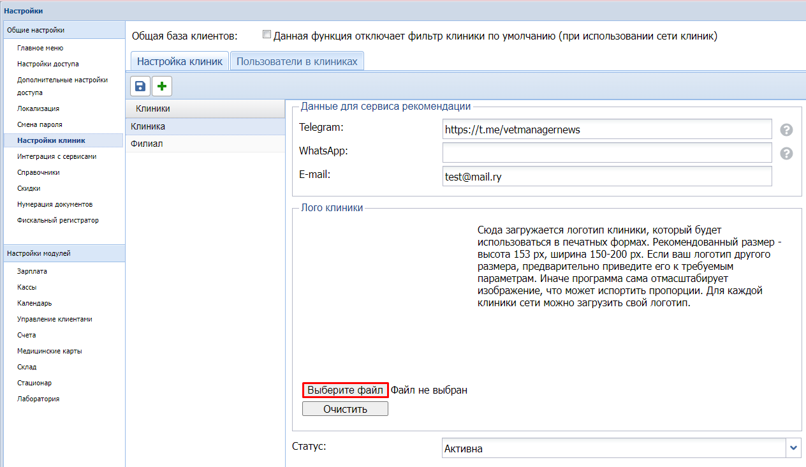Go to Главное меню settings
The height and width of the screenshot is (467, 806).
point(40,48)
